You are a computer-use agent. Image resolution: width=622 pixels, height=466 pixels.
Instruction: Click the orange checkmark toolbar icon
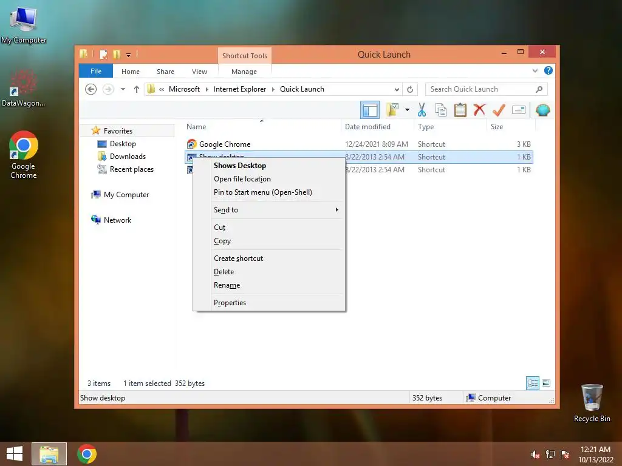tap(499, 110)
